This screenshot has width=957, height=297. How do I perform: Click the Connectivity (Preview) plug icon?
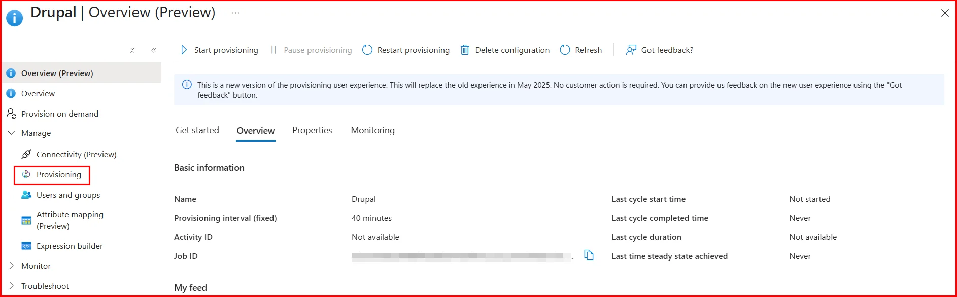point(26,154)
